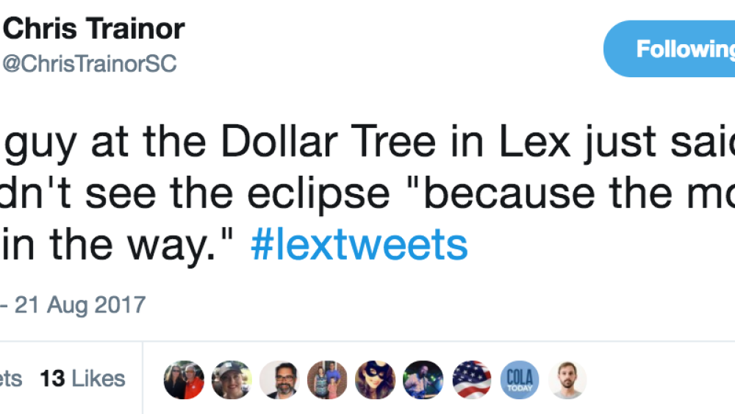
Task: Open the #lextweets hashtag
Action: coord(359,244)
